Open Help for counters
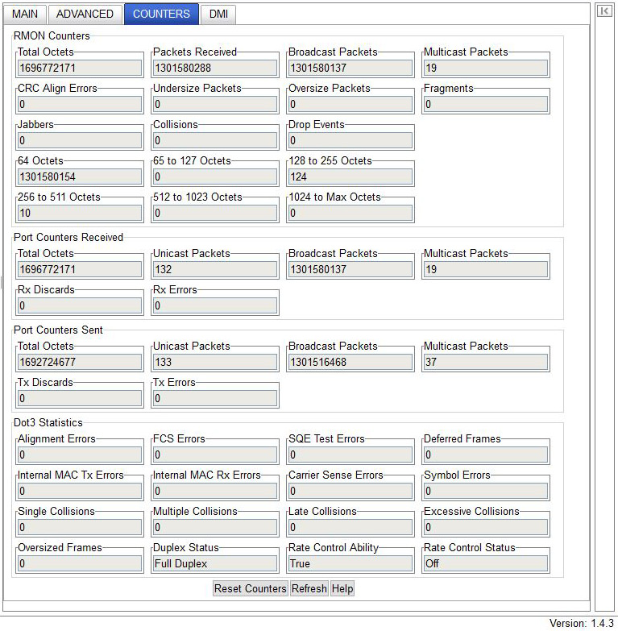 (342, 588)
